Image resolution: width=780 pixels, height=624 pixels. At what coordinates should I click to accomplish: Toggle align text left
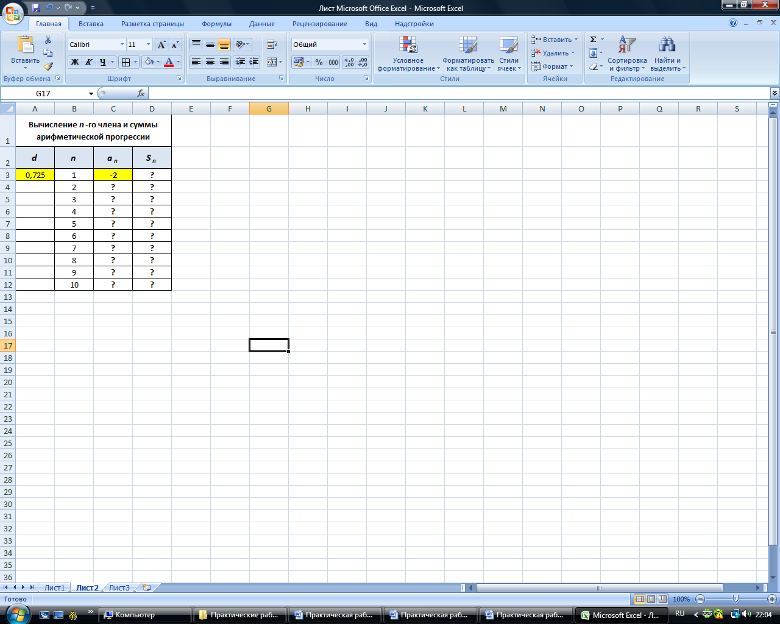196,62
